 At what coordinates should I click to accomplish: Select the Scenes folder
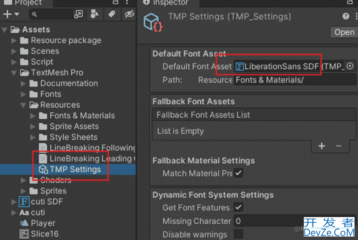coord(40,51)
